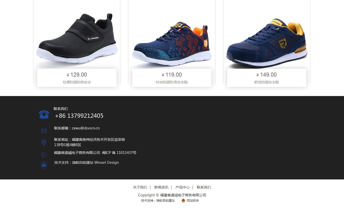Select 产品中心 in footer menu

click(x=183, y=187)
